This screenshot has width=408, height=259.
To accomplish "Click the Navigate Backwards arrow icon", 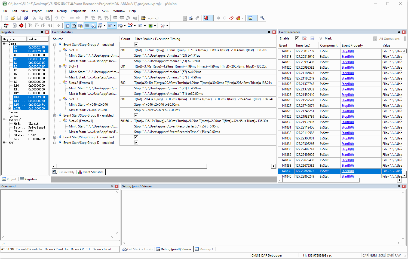I will tap(72, 18).
